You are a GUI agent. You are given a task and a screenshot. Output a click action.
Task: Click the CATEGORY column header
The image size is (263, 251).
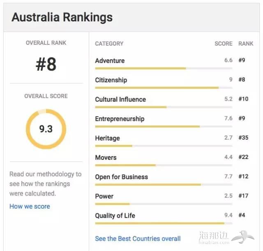(109, 44)
